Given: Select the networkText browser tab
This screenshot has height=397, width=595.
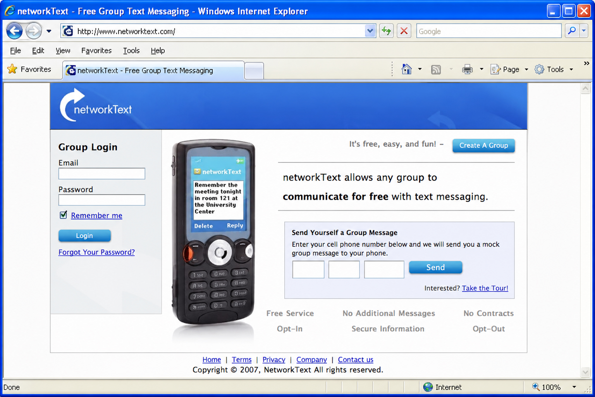Looking at the screenshot, I should (x=153, y=70).
